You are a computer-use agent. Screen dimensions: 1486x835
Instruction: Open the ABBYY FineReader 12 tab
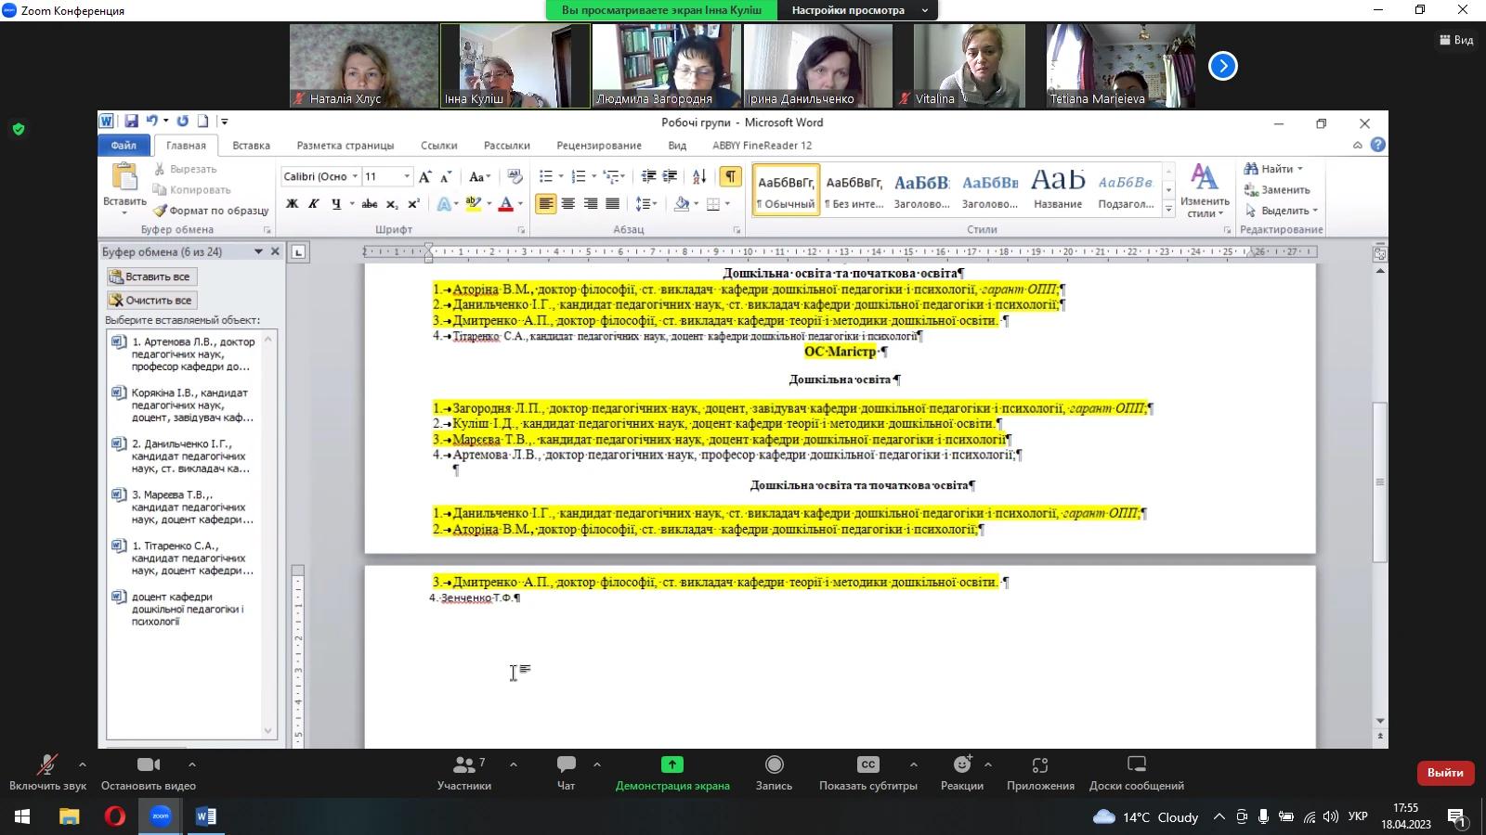click(x=763, y=146)
